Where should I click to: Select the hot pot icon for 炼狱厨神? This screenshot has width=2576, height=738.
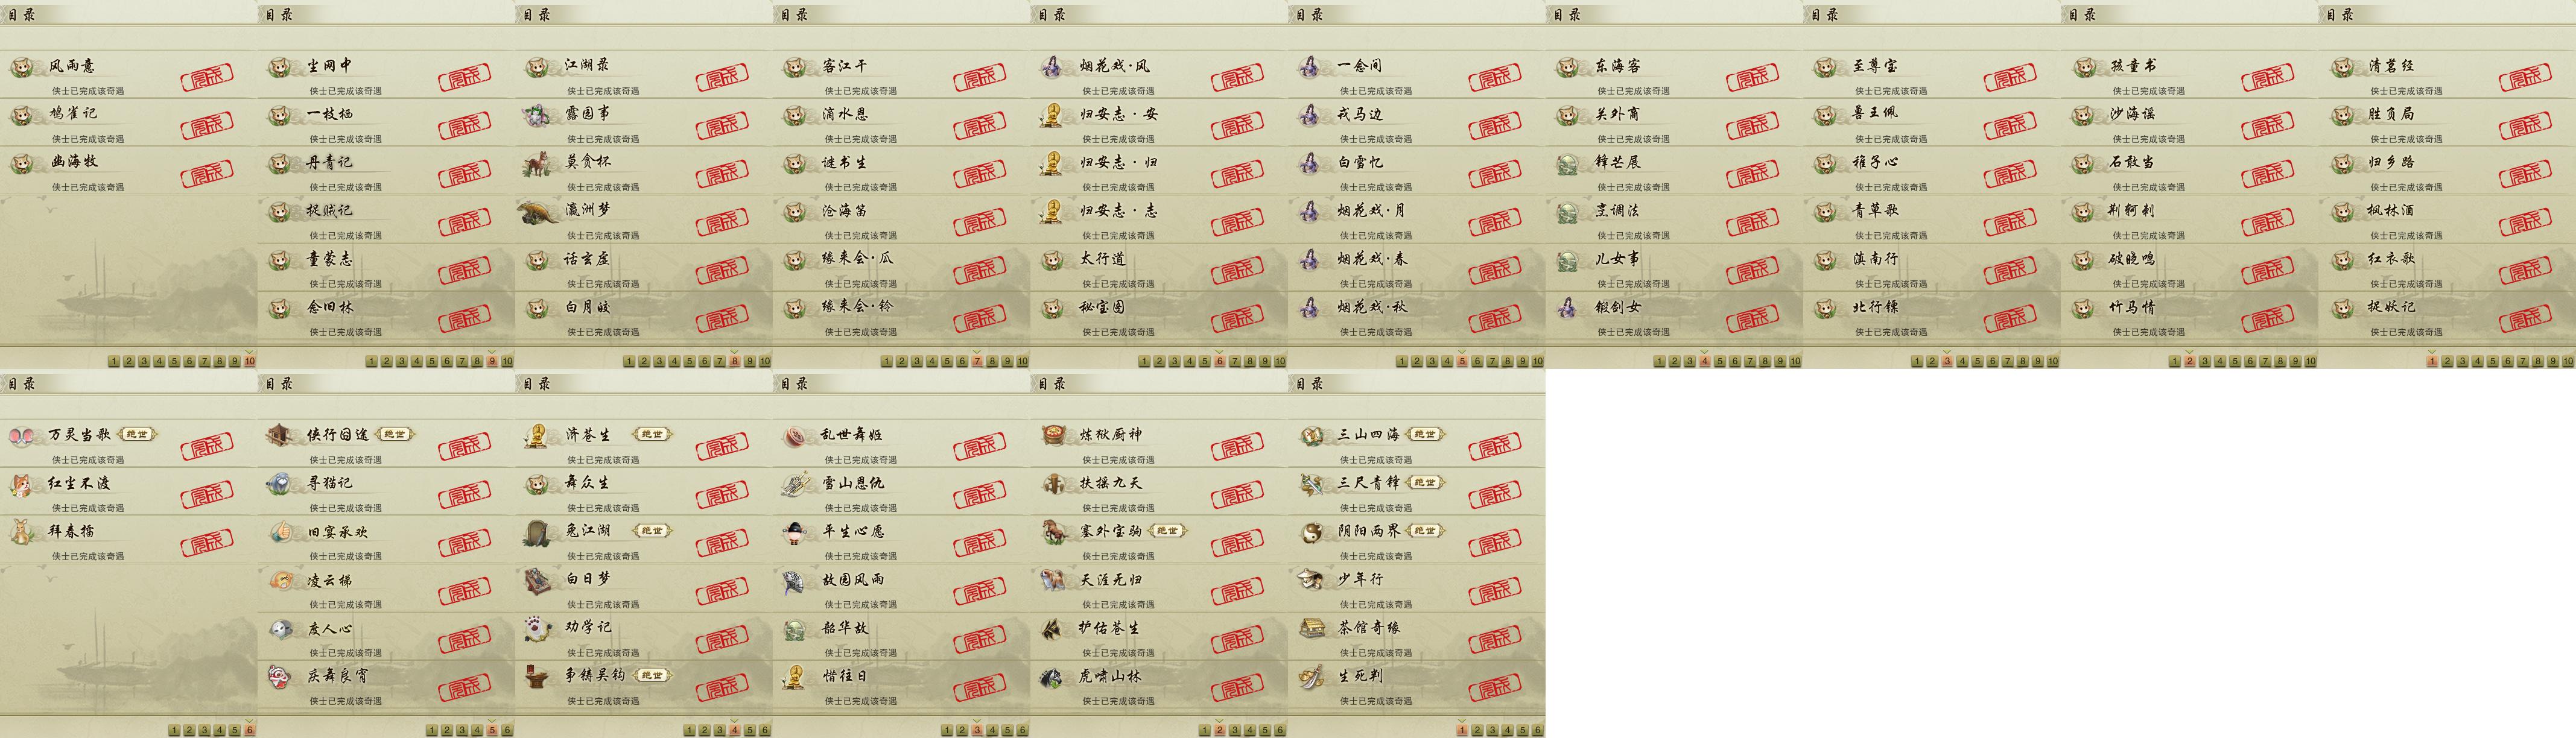point(1052,436)
